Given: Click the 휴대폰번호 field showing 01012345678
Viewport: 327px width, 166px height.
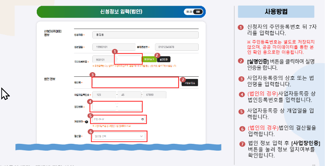Looking at the screenshot, I should 177,47.
